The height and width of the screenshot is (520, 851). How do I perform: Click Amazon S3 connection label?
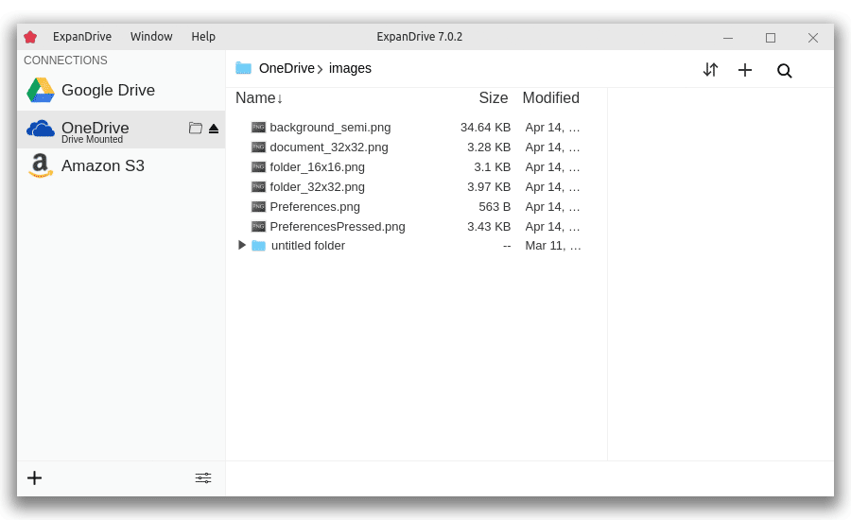[x=102, y=165]
